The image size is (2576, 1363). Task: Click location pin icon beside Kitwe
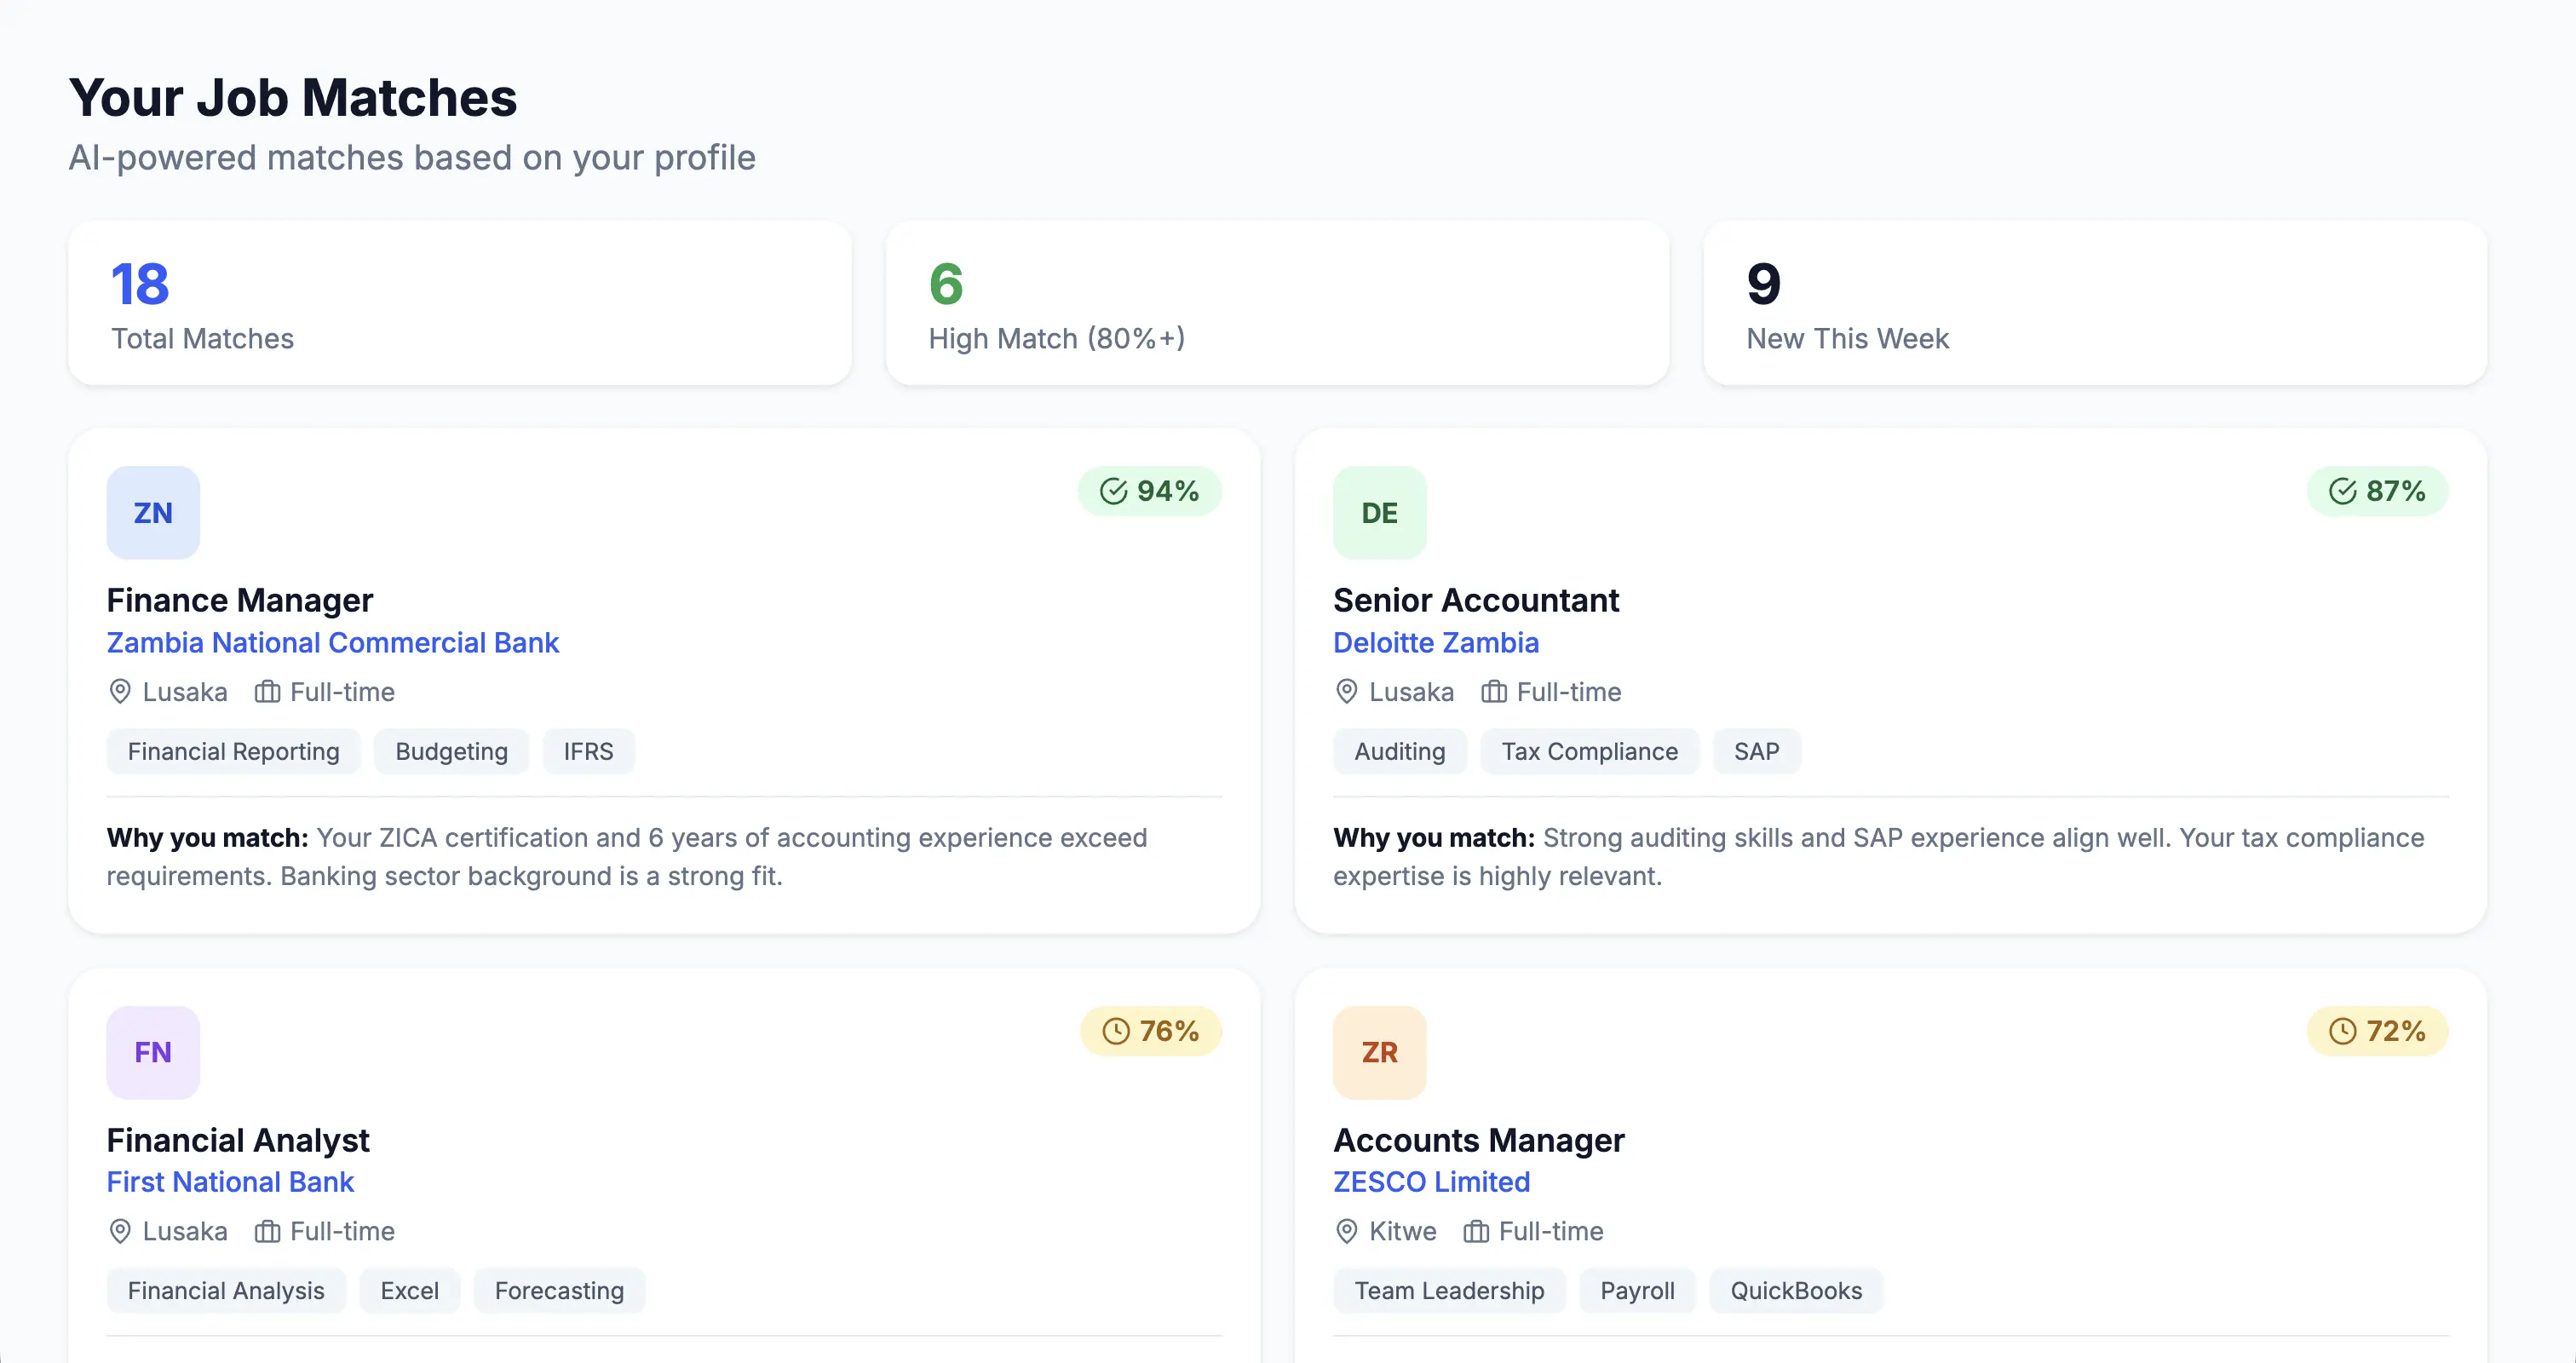[1346, 1231]
